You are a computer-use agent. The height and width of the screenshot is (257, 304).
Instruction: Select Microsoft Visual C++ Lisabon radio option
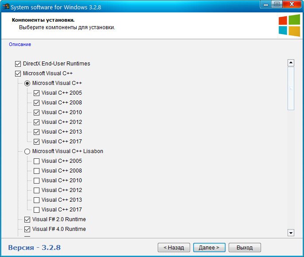27,151
